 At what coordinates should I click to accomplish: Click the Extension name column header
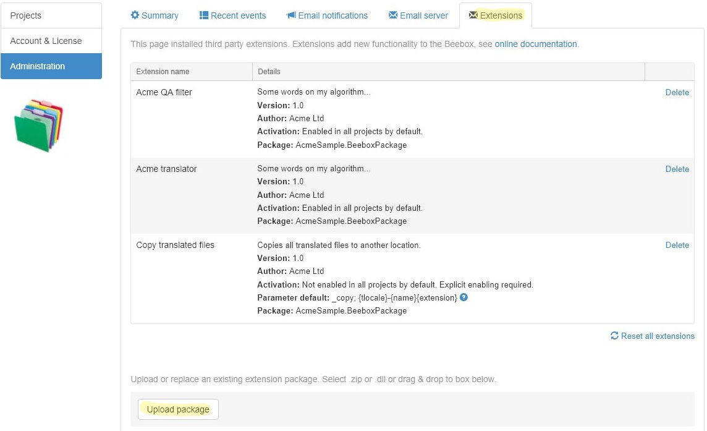click(163, 72)
